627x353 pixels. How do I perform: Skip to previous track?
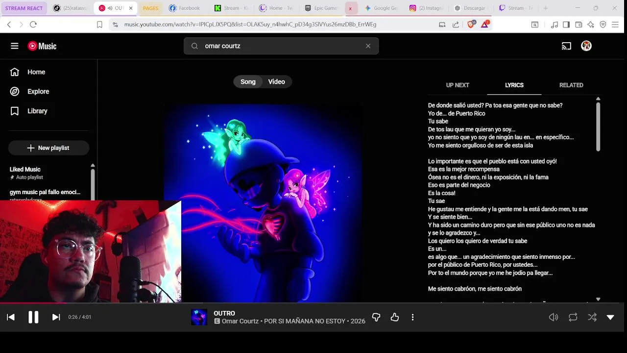click(11, 317)
